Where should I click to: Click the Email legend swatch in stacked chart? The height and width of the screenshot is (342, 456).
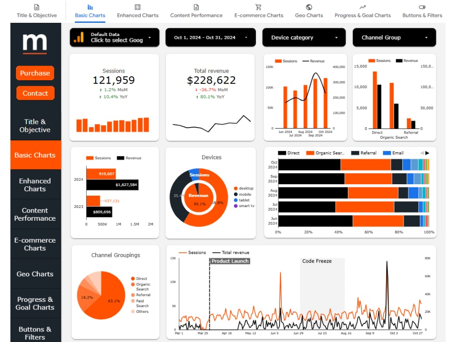[387, 153]
